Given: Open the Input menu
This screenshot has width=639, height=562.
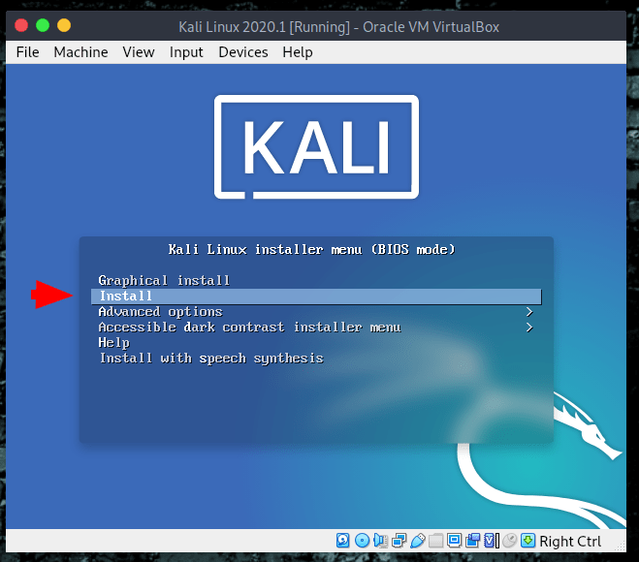Looking at the screenshot, I should (186, 52).
